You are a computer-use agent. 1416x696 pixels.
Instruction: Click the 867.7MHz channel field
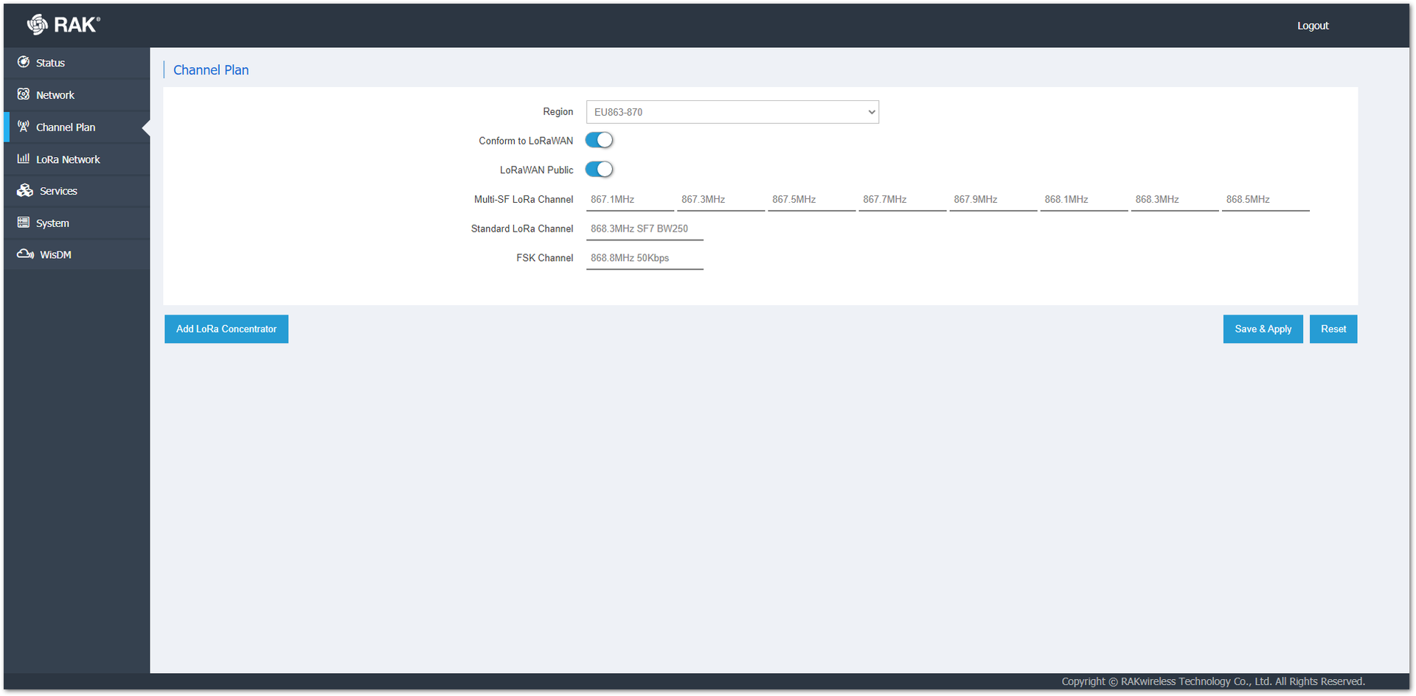pos(902,200)
